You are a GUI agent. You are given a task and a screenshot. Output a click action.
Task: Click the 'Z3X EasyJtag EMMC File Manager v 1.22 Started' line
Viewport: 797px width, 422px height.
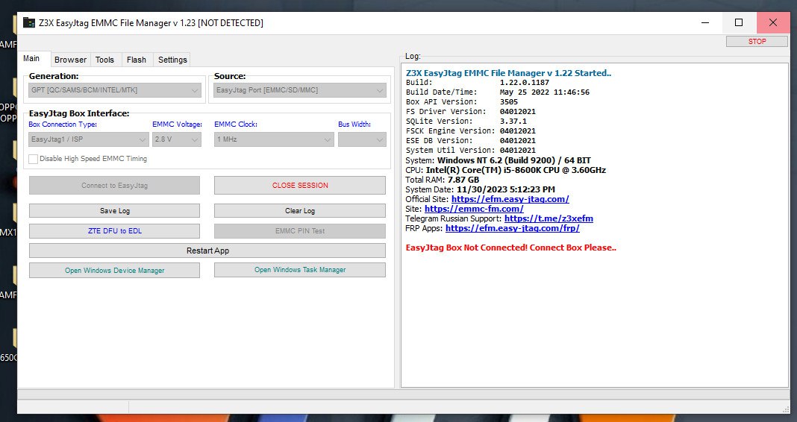click(x=508, y=73)
